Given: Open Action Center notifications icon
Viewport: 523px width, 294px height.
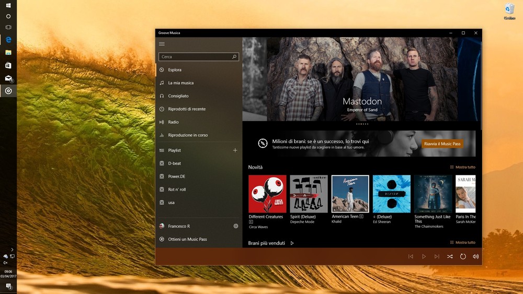Looking at the screenshot, I should coord(9,286).
